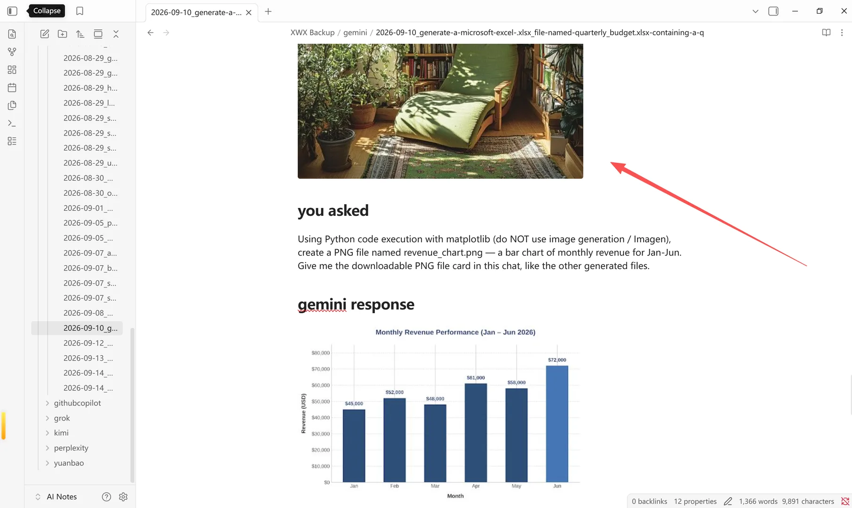Click the 'you asked' heading

[333, 210]
